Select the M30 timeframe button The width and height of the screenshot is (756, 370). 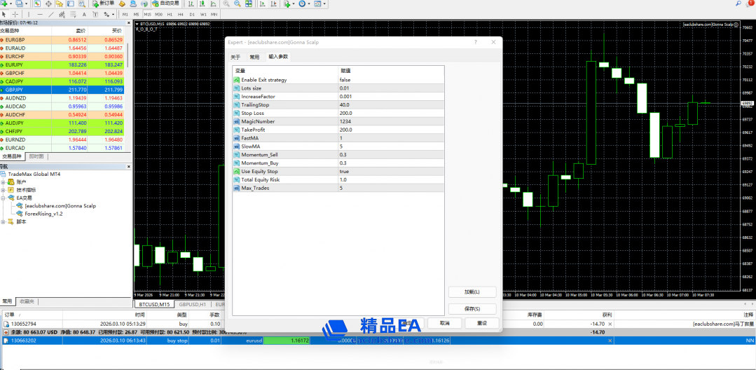coord(160,14)
